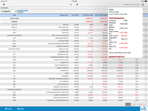Open info for DISNEY COMPANY row

146,68
